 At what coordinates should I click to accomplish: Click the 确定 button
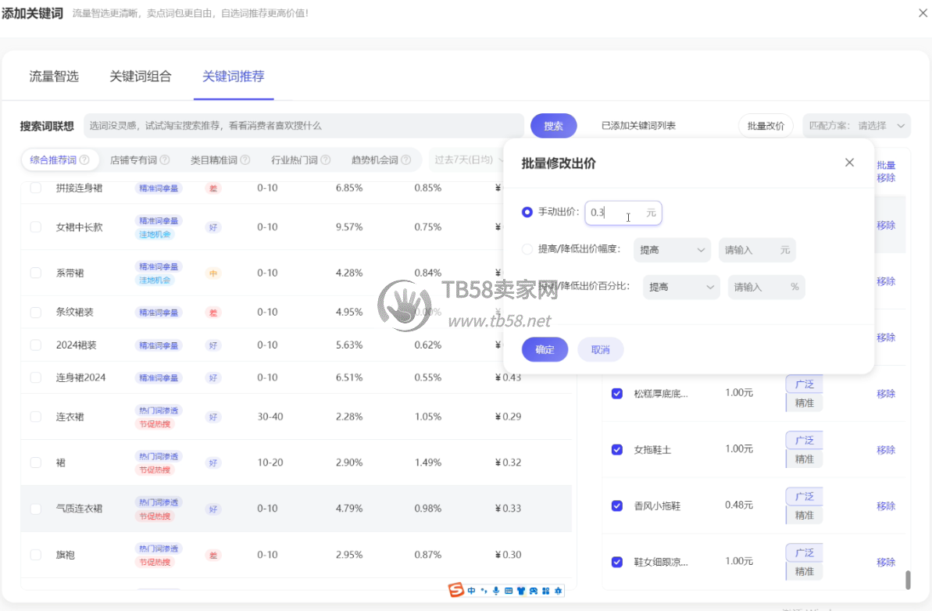coord(545,349)
